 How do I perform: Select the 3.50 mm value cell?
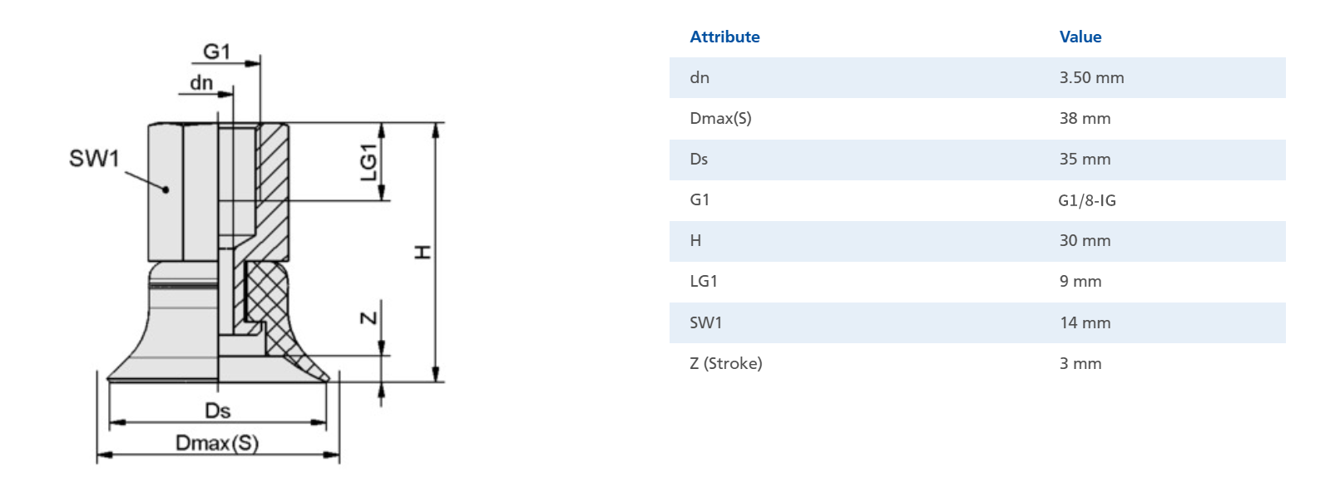click(1091, 77)
